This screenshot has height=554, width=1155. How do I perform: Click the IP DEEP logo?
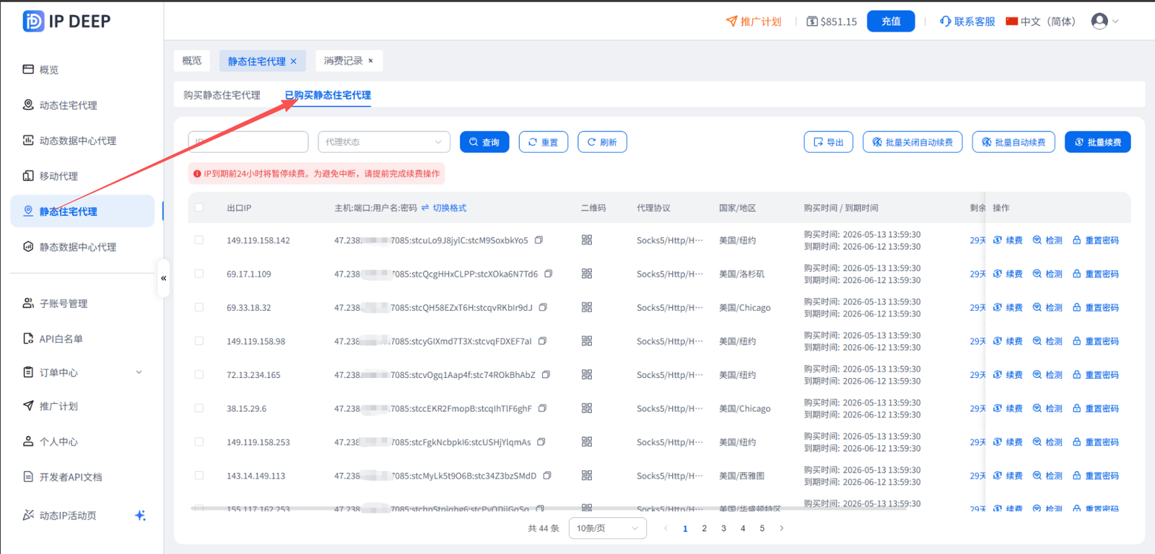[x=66, y=22]
